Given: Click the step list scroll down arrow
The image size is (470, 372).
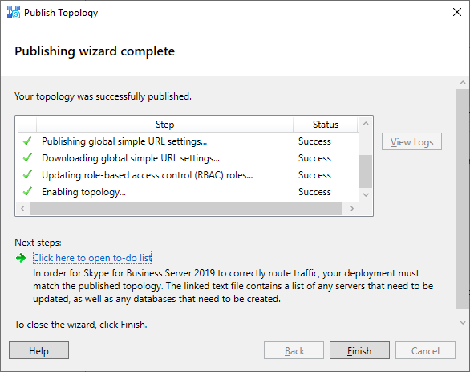Looking at the screenshot, I should click(x=366, y=195).
